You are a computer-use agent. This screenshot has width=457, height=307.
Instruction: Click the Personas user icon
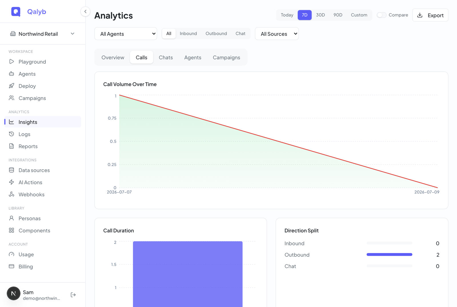(11, 218)
